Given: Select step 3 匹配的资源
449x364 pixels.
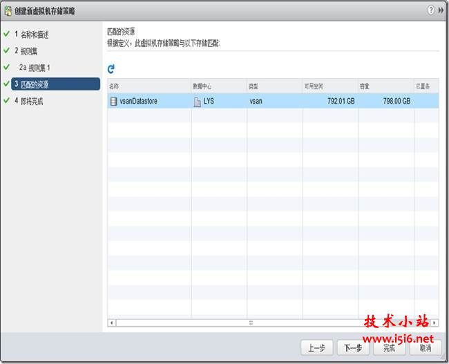Looking at the screenshot, I should pyautogui.click(x=55, y=84).
